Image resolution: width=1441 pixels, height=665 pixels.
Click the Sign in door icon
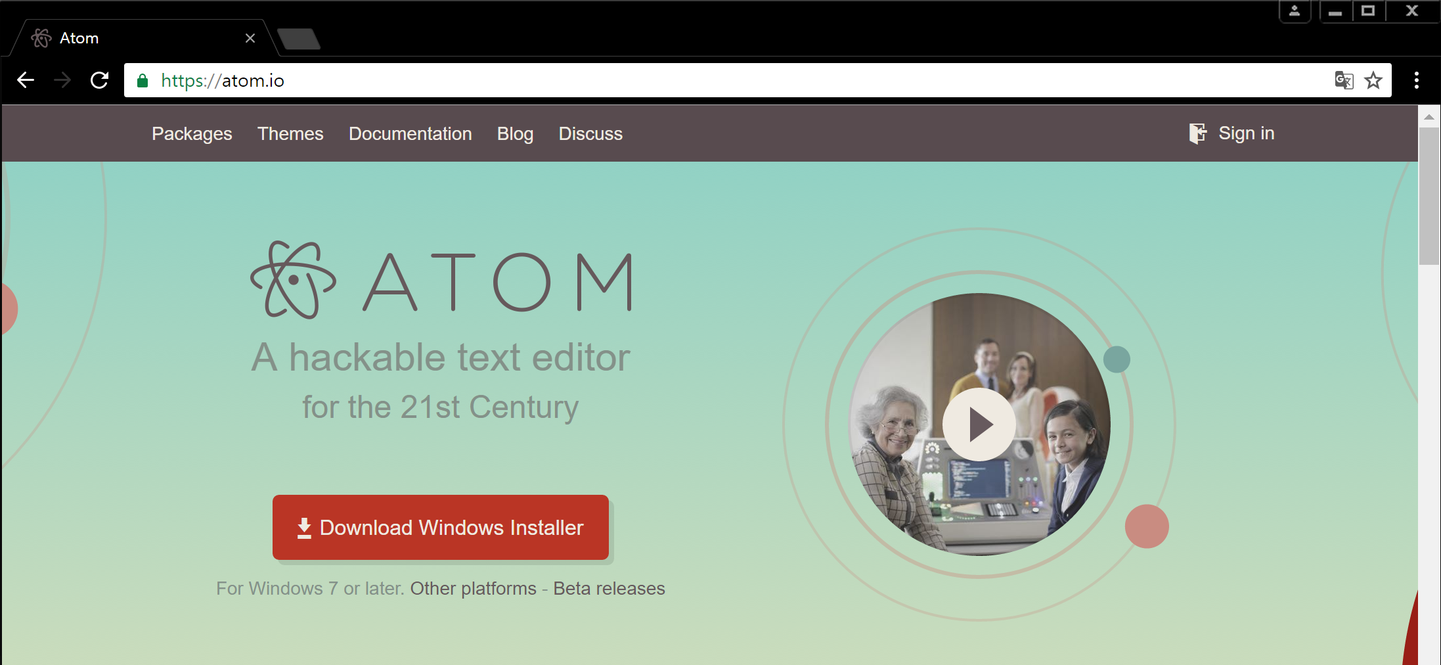coord(1198,133)
